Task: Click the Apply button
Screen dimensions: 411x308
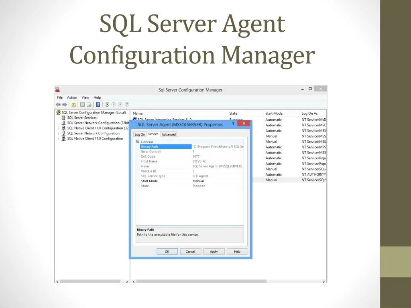Action: click(214, 251)
